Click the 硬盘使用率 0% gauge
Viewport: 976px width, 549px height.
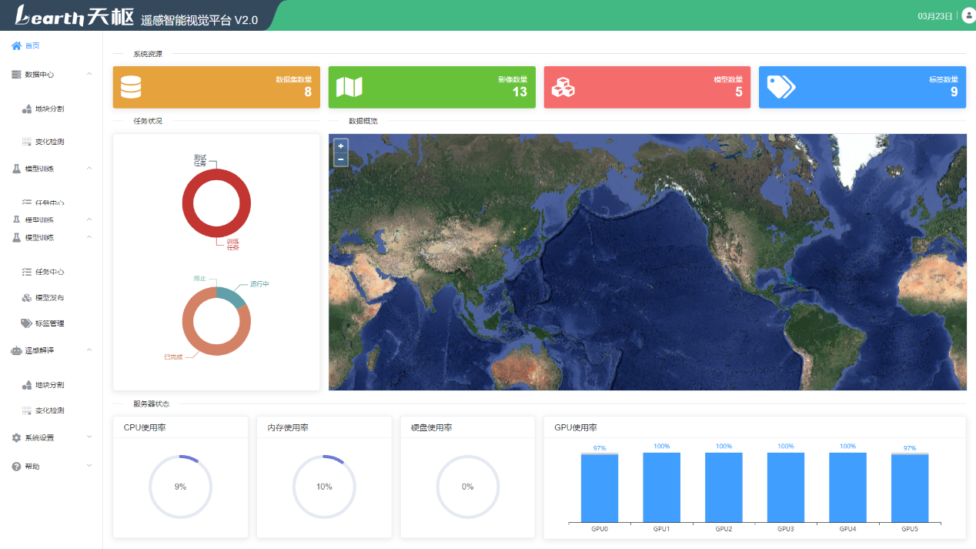468,487
